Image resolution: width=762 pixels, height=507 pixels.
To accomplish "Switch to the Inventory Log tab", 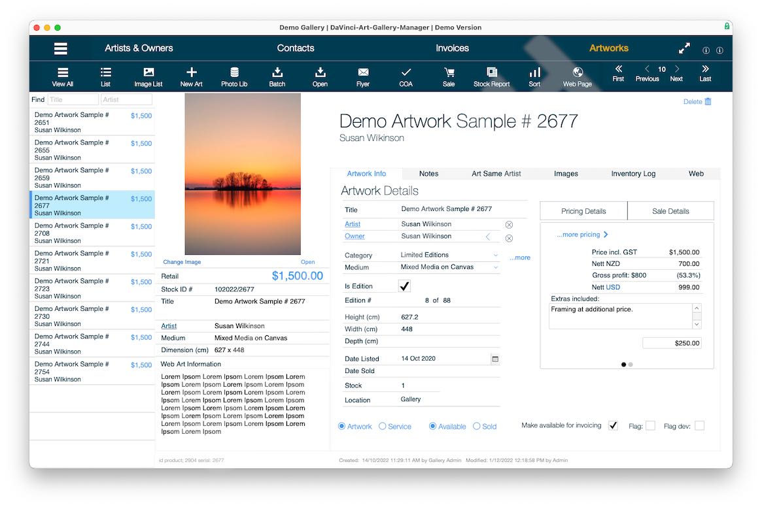I will [x=632, y=174].
